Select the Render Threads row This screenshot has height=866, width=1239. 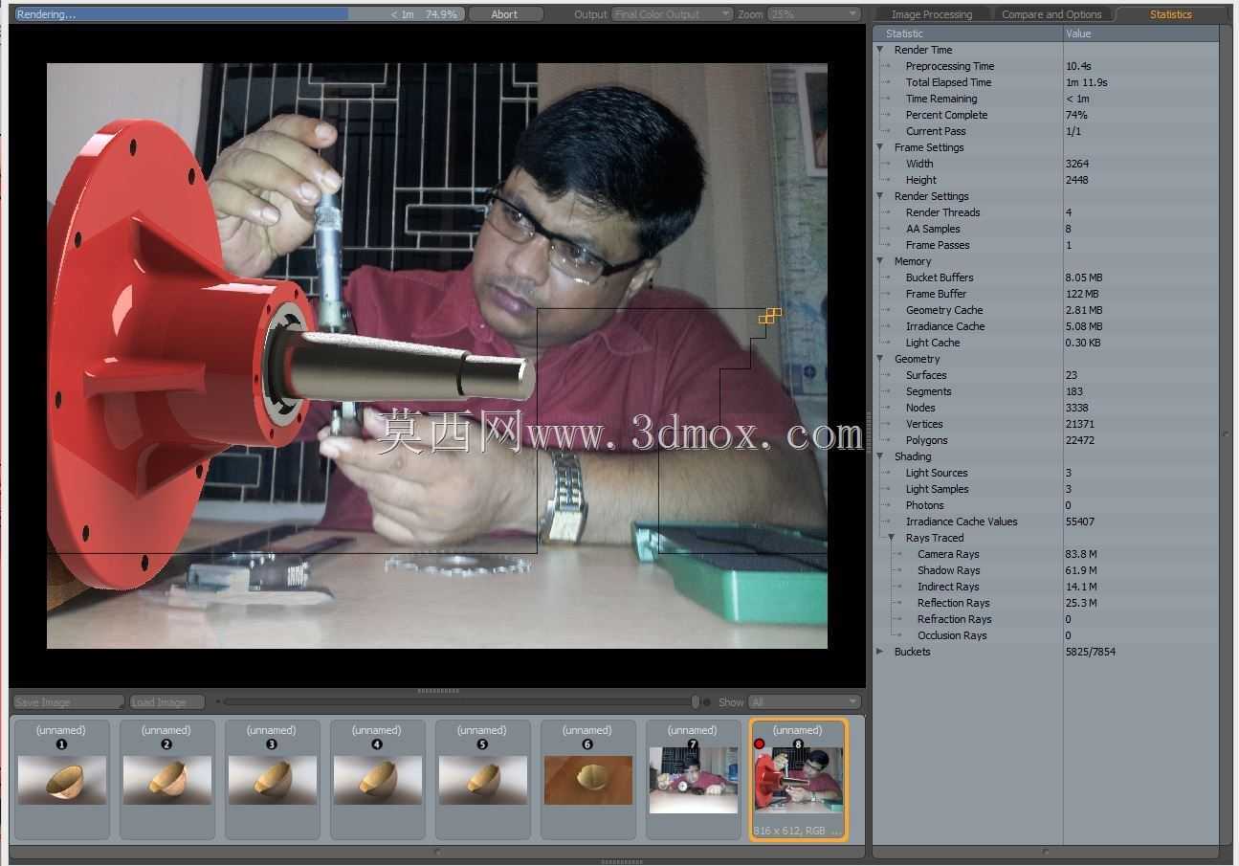(x=1047, y=212)
